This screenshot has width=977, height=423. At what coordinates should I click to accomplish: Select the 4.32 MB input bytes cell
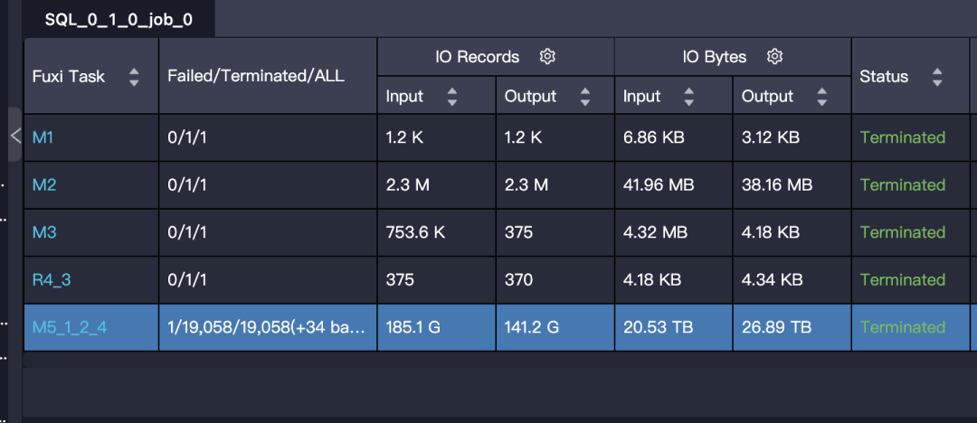click(674, 232)
